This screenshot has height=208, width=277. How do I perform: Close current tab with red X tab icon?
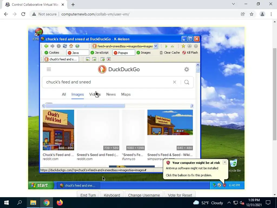109,59
